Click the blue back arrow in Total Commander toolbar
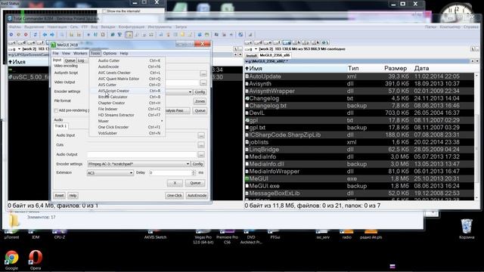The image size is (484, 272). coord(45,35)
